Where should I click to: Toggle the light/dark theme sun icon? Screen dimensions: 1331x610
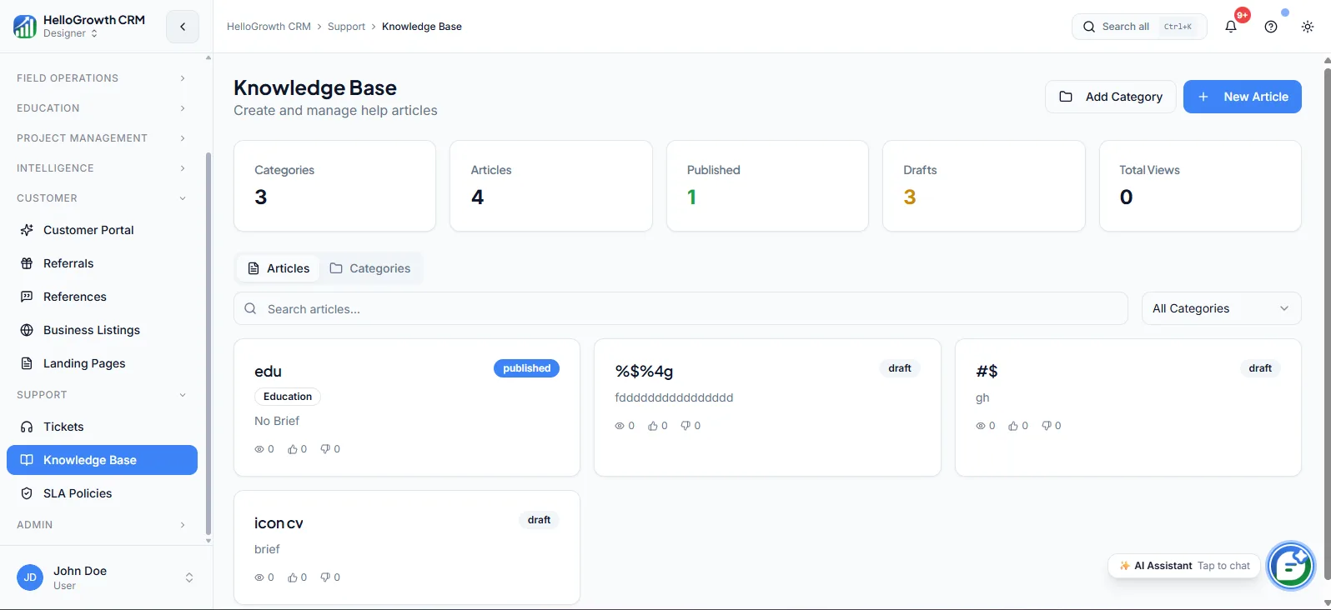1308,27
